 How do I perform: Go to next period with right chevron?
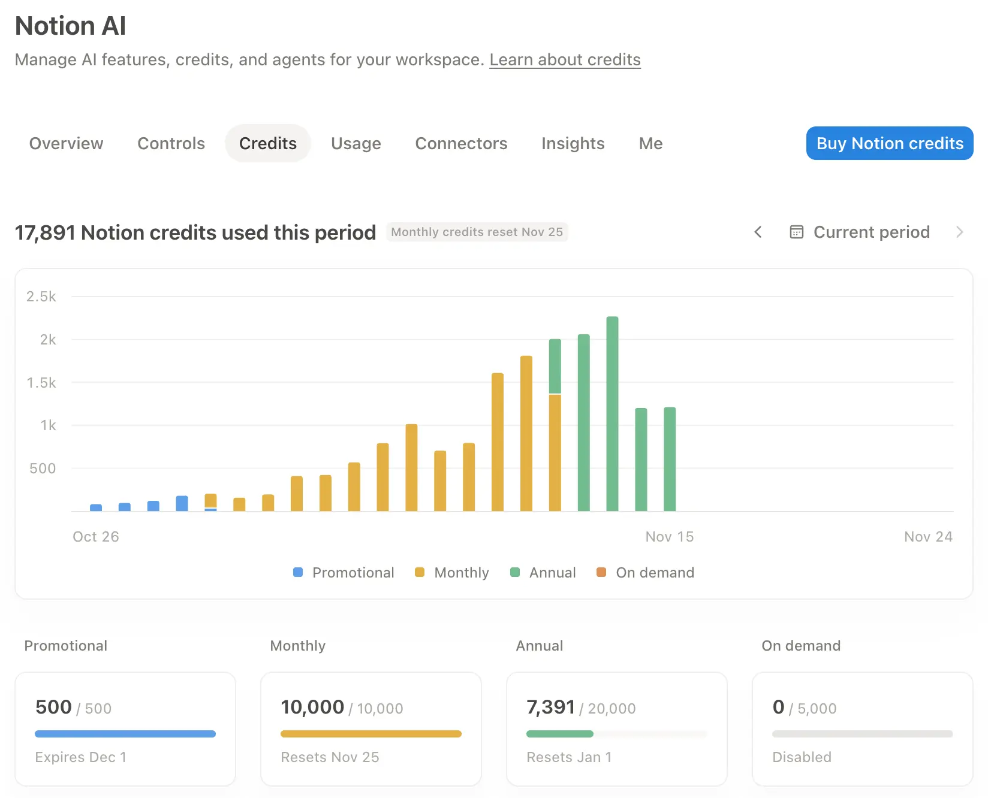pyautogui.click(x=959, y=232)
